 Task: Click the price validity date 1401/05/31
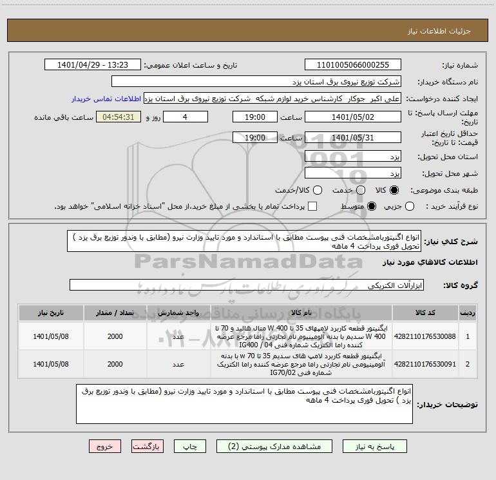pos(353,137)
